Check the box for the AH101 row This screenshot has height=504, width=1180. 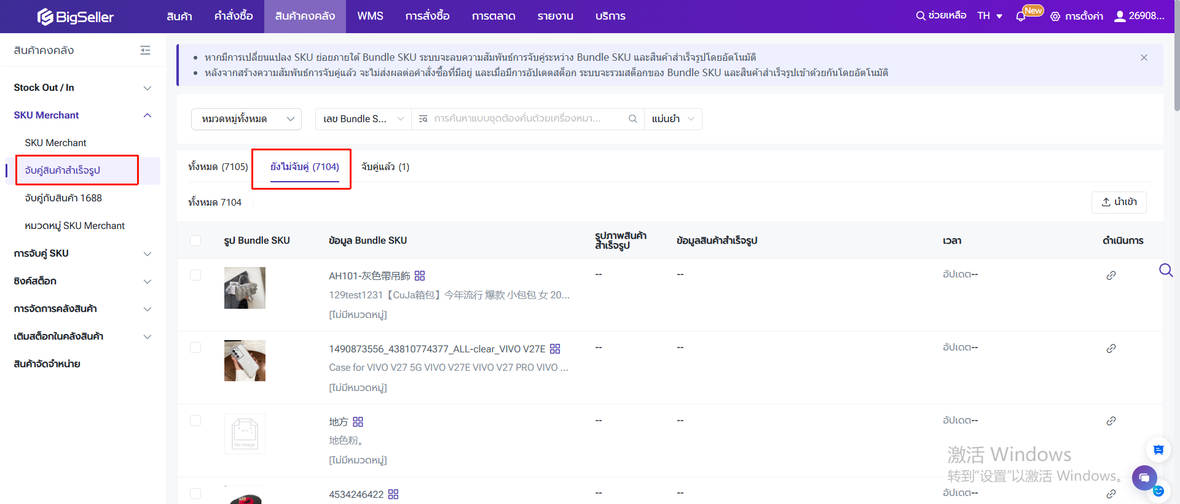195,275
